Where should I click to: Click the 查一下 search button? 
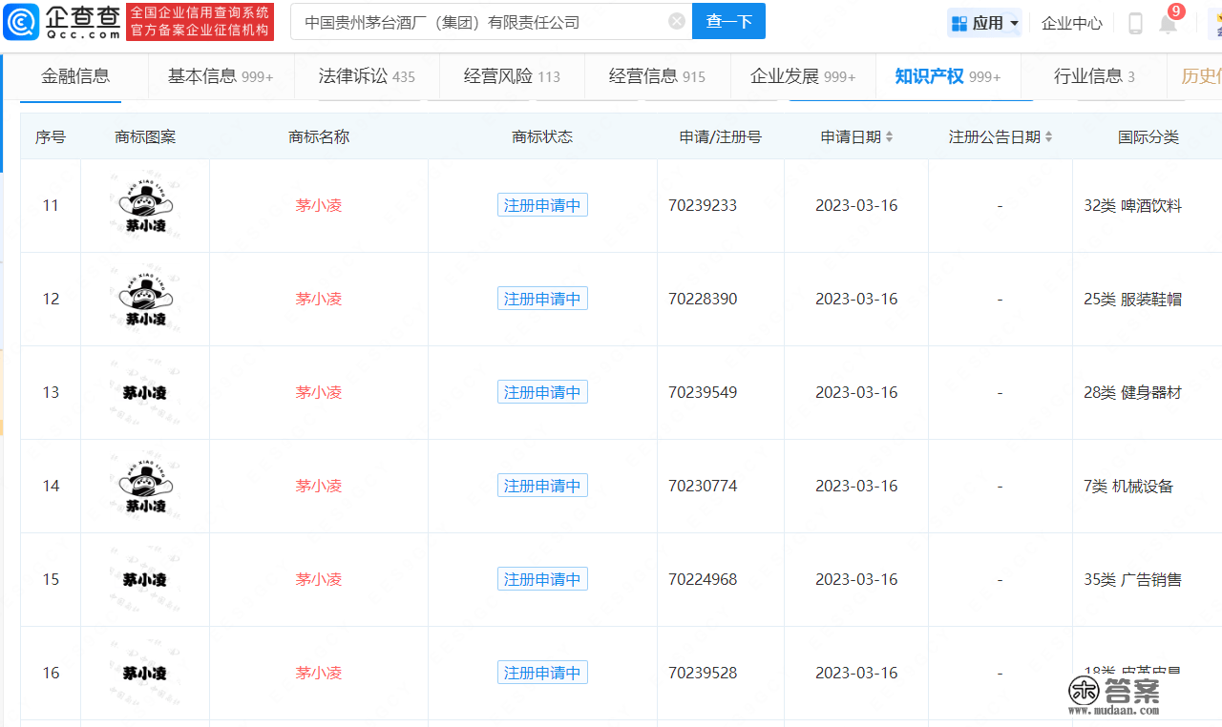(729, 21)
